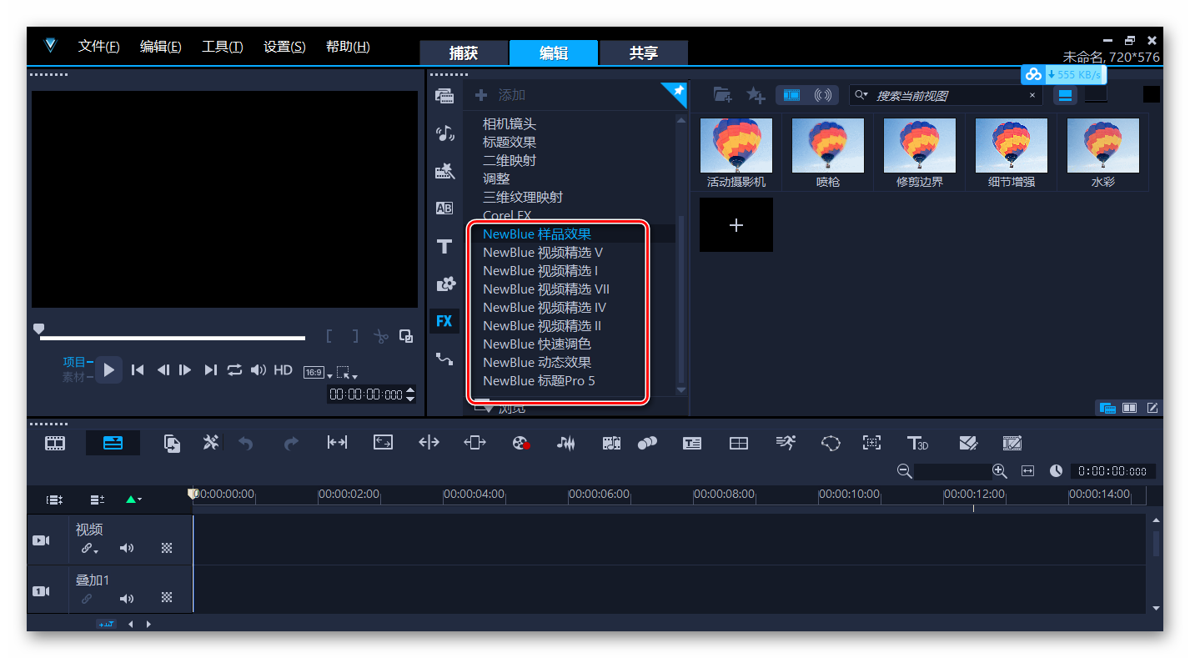Open the resize/crop mode dropdown
Image resolution: width=1190 pixels, height=658 pixels.
[347, 373]
